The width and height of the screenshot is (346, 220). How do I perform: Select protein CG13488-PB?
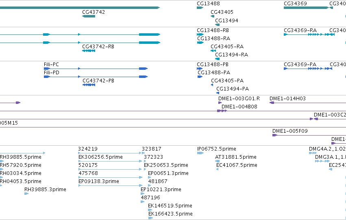pos(200,69)
